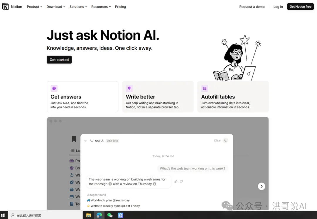Expand the Download dropdown menu

pyautogui.click(x=56, y=7)
